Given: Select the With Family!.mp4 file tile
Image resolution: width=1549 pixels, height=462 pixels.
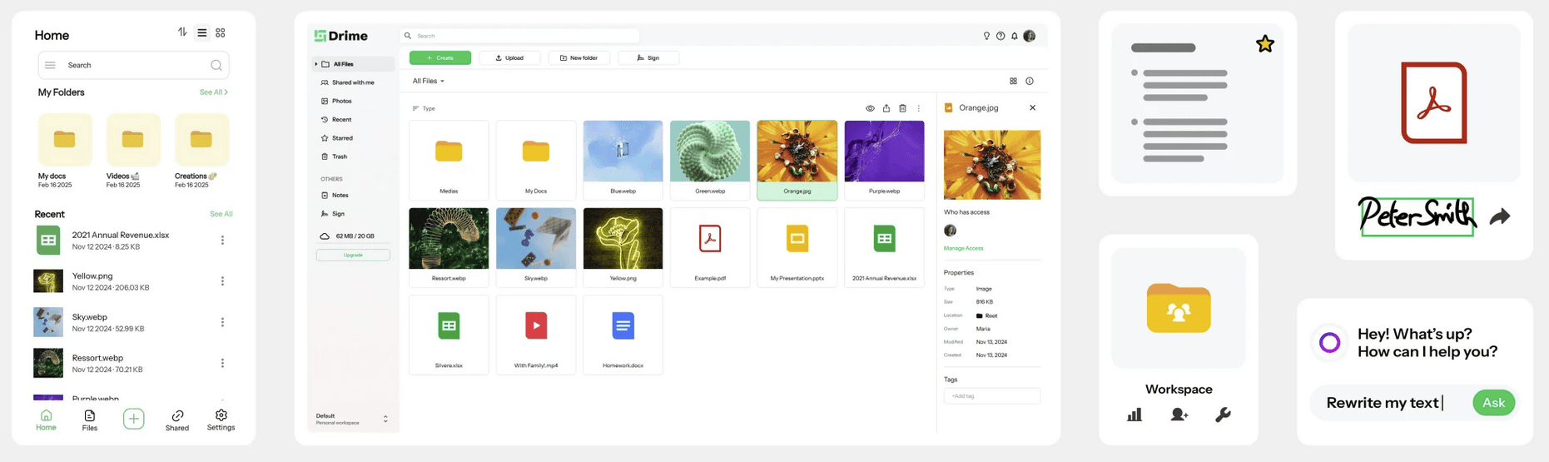Looking at the screenshot, I should click(x=536, y=335).
